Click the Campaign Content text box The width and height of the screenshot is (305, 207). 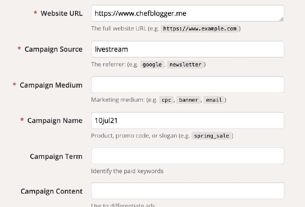pos(187,191)
